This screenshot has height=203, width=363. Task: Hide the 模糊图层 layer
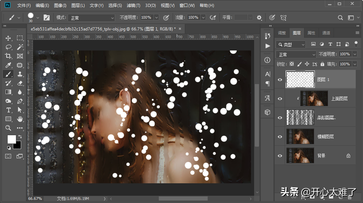pos(280,137)
